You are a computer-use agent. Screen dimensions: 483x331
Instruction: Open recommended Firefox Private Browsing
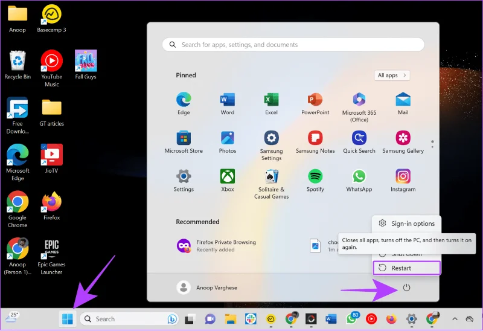[x=216, y=246]
